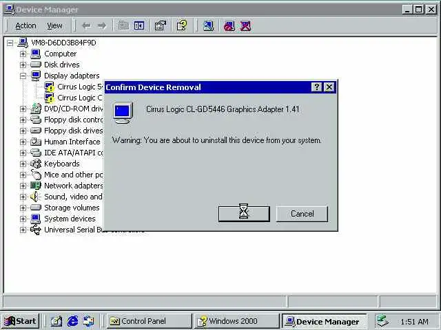Switch to Windows 2000 taskbar button
This screenshot has width=441, height=330.
pyautogui.click(x=237, y=321)
